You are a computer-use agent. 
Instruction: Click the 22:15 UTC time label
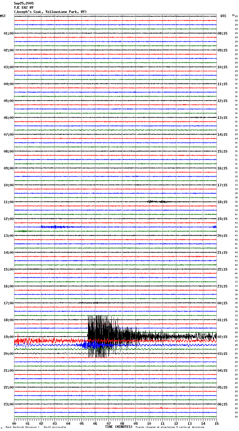[222, 269]
